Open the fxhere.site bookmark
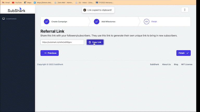Screen dimensions: 200x112 tap(43, 3)
